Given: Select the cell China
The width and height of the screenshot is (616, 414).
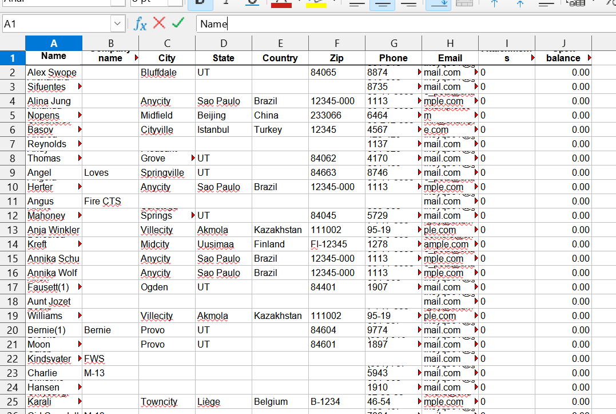Looking at the screenshot, I should tap(280, 116).
